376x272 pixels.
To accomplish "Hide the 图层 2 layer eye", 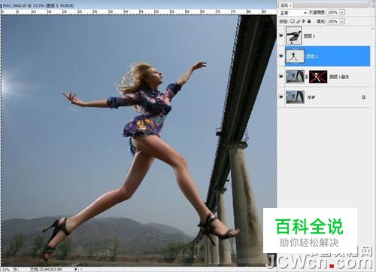I will [281, 35].
